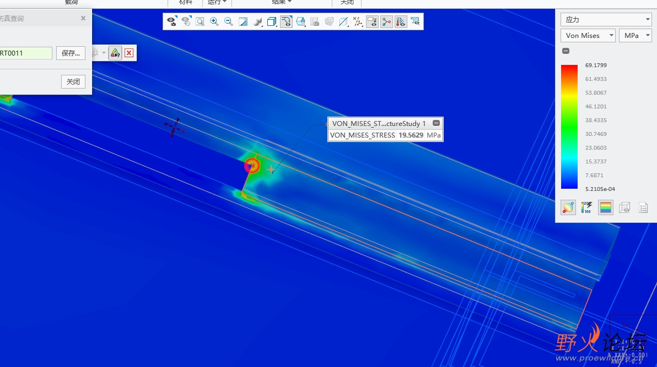Toggle the thermometer temperature display icon

[x=401, y=21]
